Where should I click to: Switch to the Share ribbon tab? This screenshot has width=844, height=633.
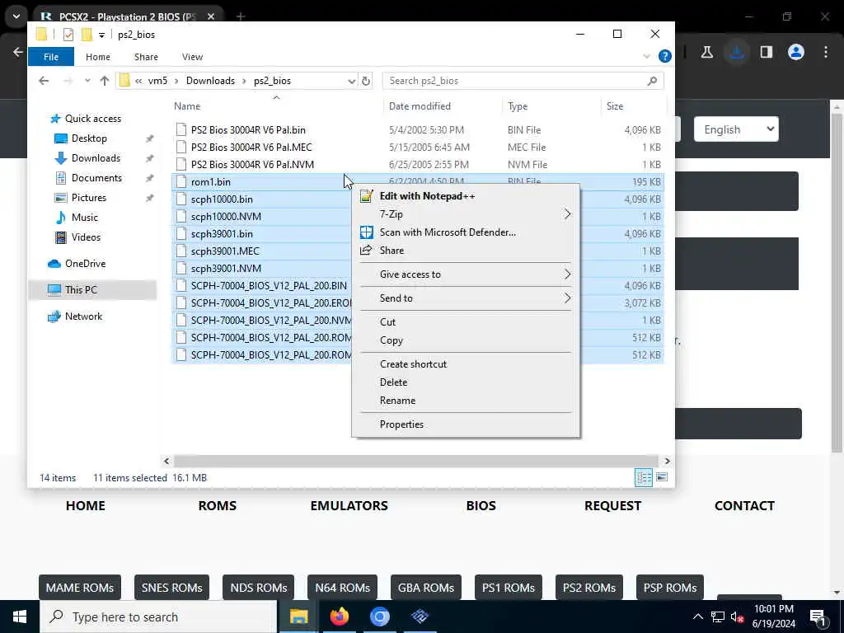[x=146, y=57]
